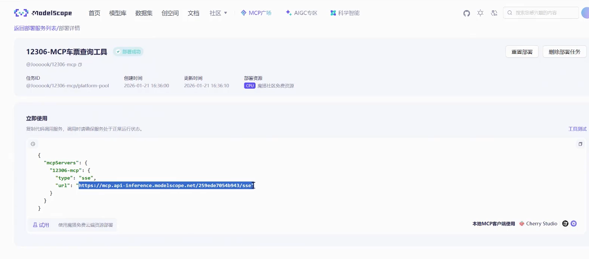Copy the config code with copy icon

(580, 144)
